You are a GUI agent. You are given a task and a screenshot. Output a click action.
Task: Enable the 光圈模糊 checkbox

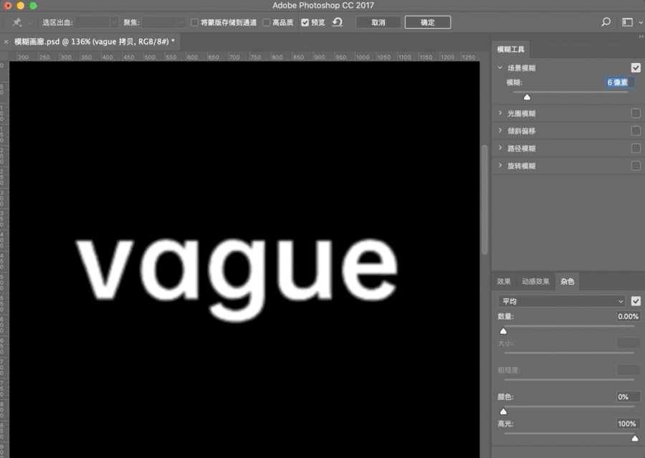point(636,113)
